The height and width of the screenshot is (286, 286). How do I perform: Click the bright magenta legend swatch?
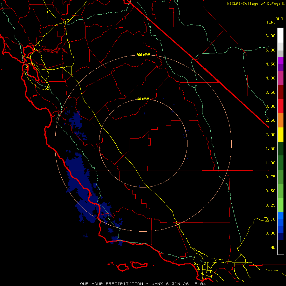click(x=281, y=60)
